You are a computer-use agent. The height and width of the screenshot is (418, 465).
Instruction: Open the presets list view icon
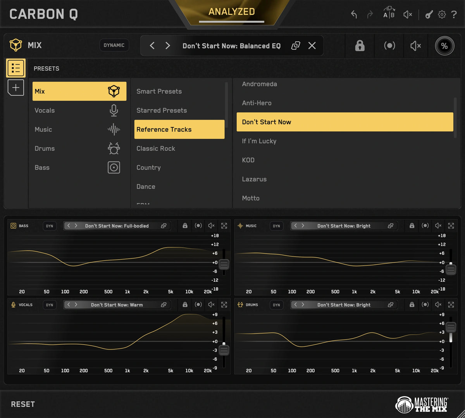[16, 68]
